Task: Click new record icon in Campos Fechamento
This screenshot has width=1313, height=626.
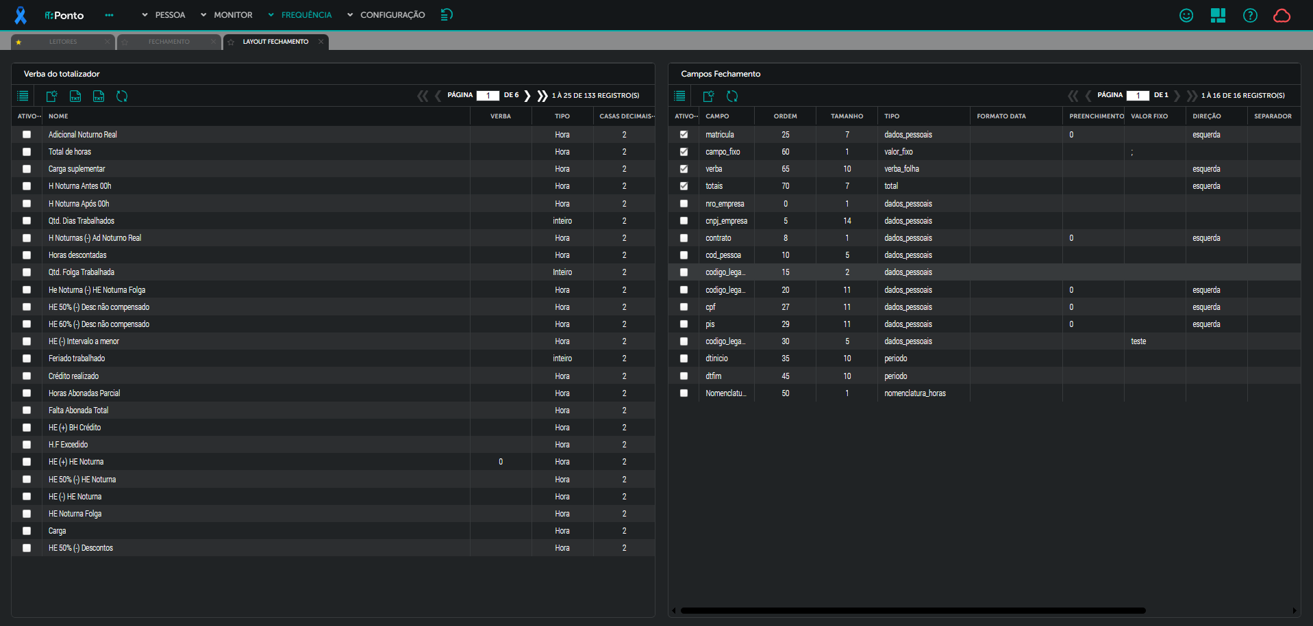Action: 708,96
